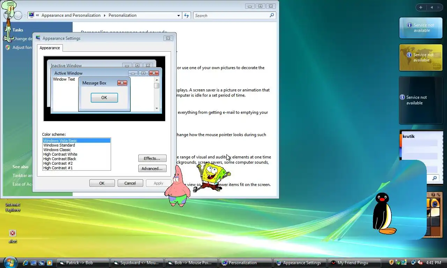Select High Contrast Black scheme
447x268 pixels.
pos(76,159)
